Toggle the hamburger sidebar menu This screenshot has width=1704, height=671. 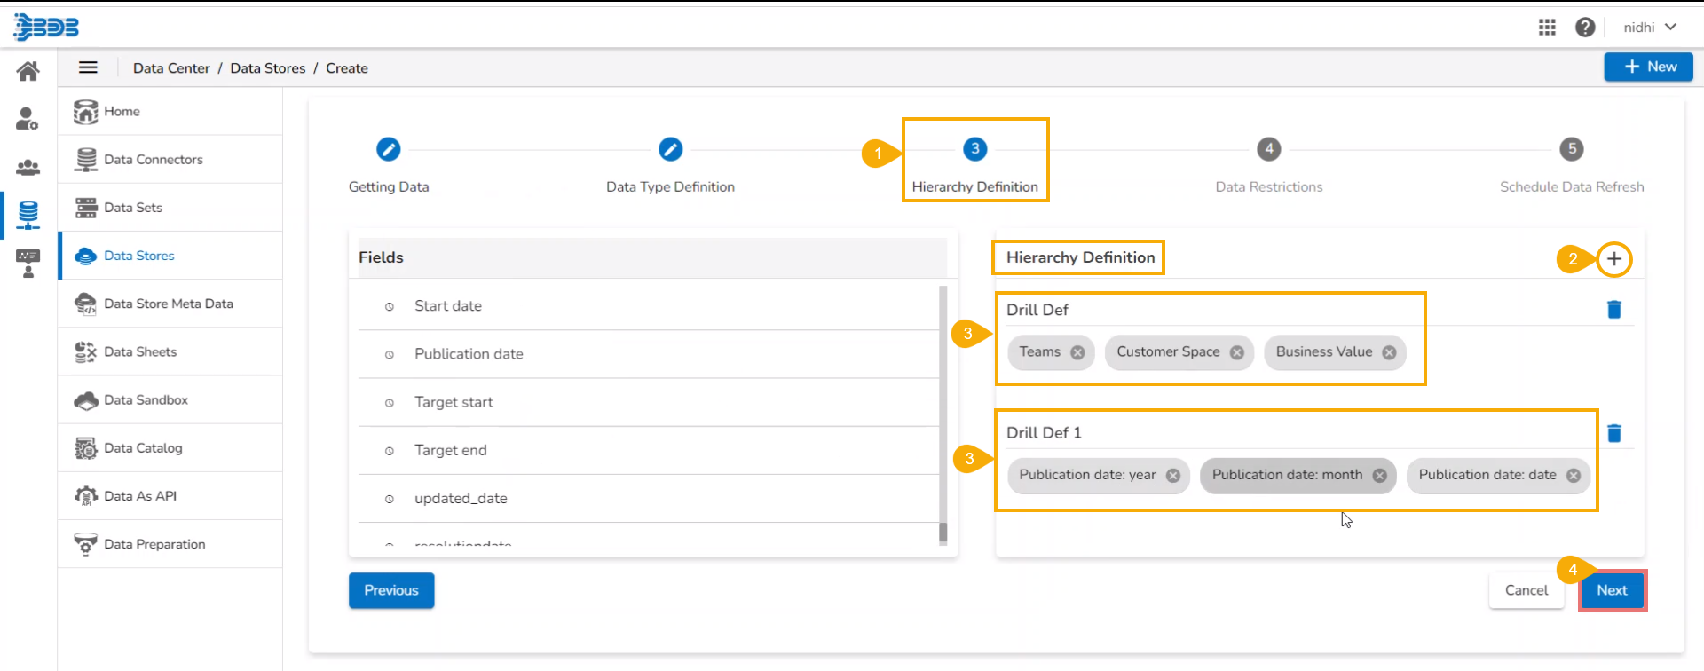click(x=88, y=67)
